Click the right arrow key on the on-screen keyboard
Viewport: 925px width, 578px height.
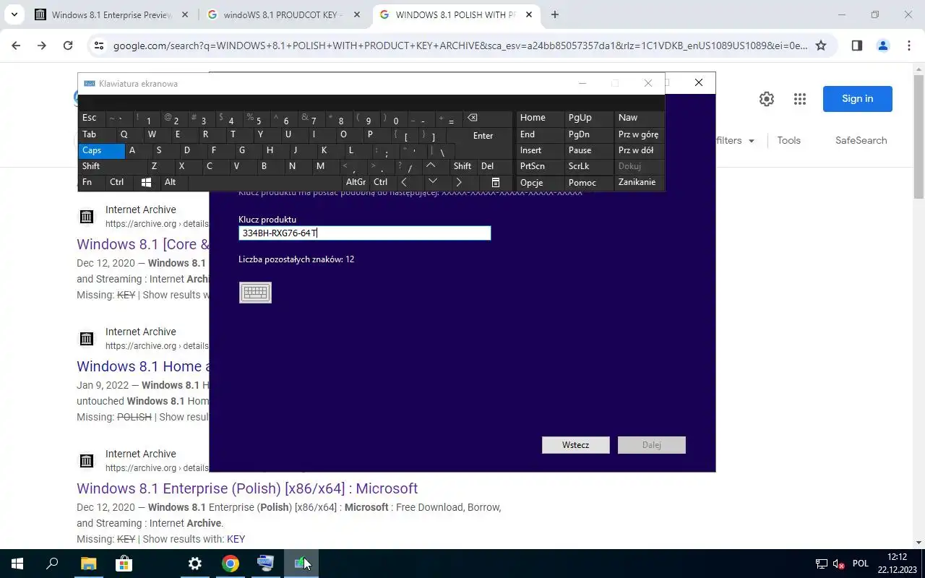tap(459, 182)
